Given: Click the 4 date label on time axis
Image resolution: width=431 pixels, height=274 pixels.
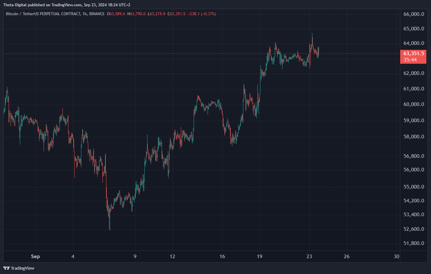Looking at the screenshot, I should click(73, 257).
